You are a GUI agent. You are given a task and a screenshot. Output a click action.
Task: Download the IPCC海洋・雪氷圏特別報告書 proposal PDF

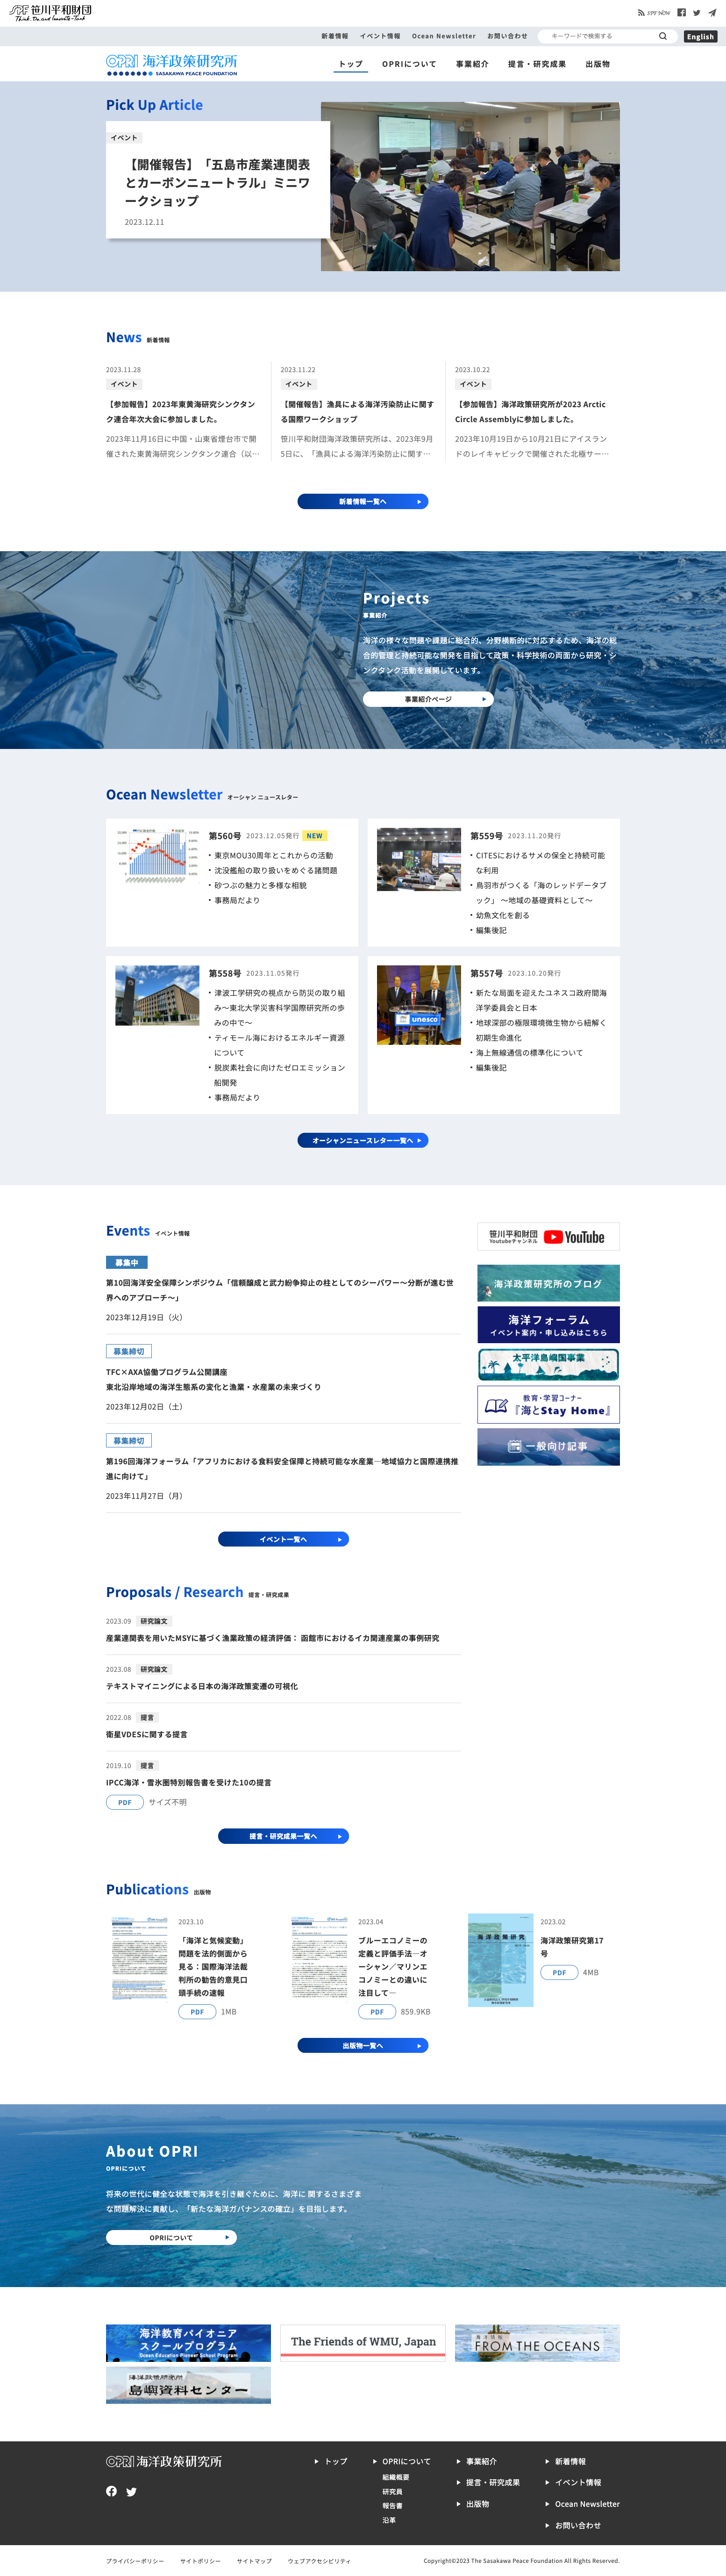click(x=124, y=1802)
